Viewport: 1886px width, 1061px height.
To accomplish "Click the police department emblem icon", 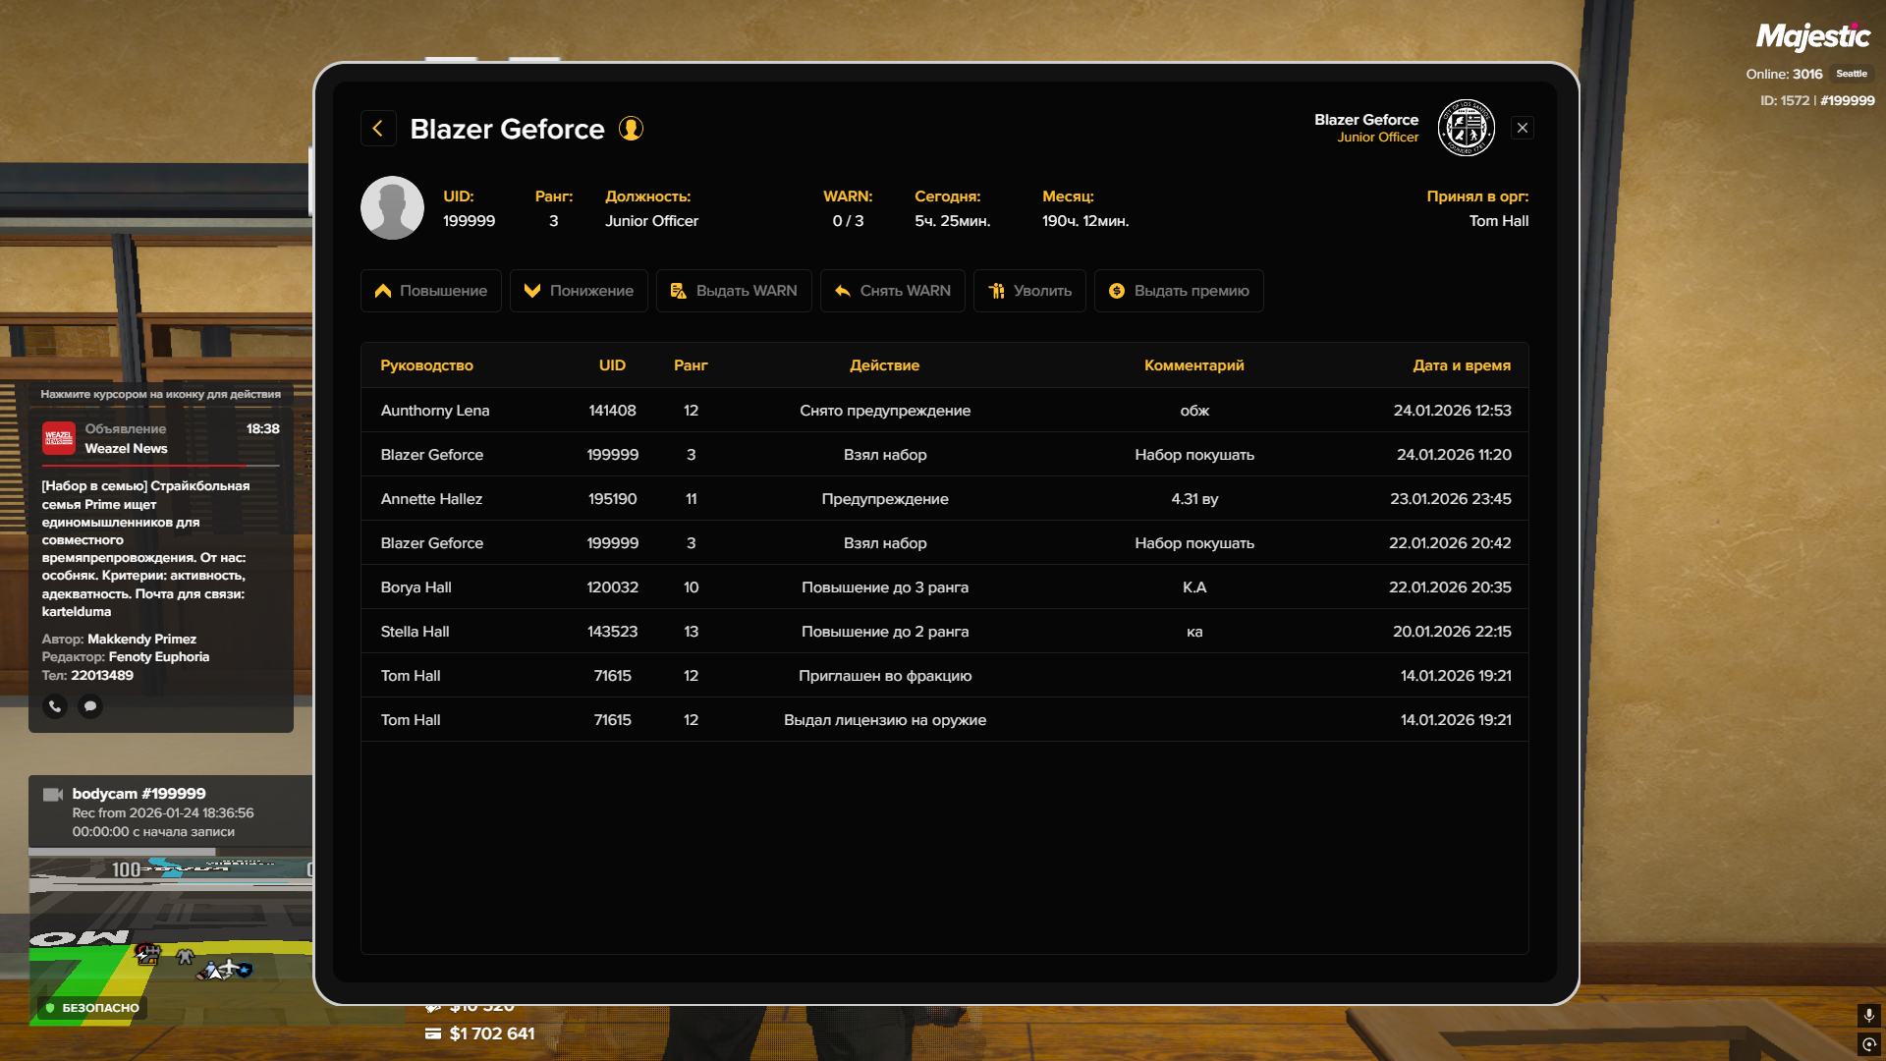I will point(1466,128).
